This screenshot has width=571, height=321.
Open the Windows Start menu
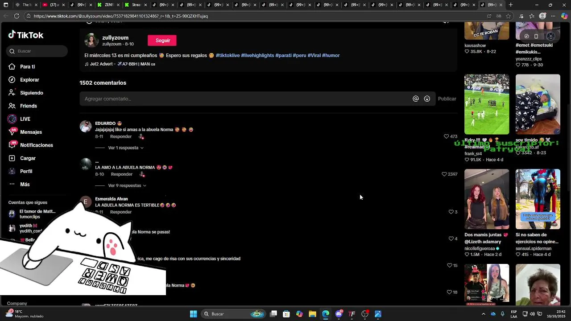(x=193, y=314)
